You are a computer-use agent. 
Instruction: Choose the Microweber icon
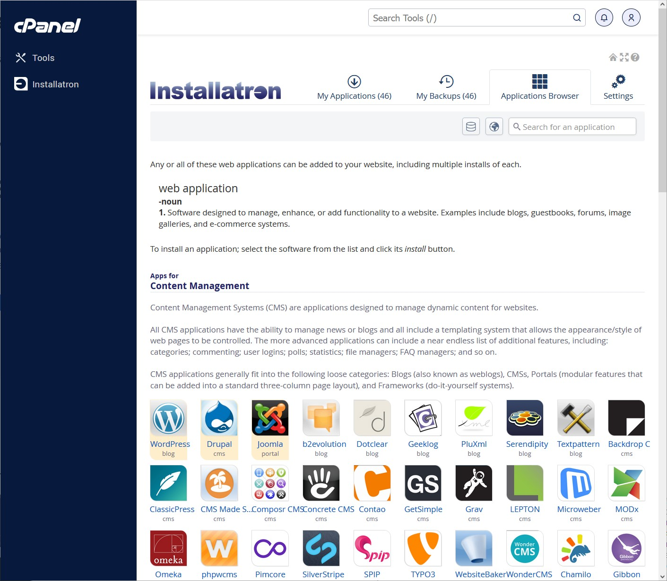coord(576,483)
